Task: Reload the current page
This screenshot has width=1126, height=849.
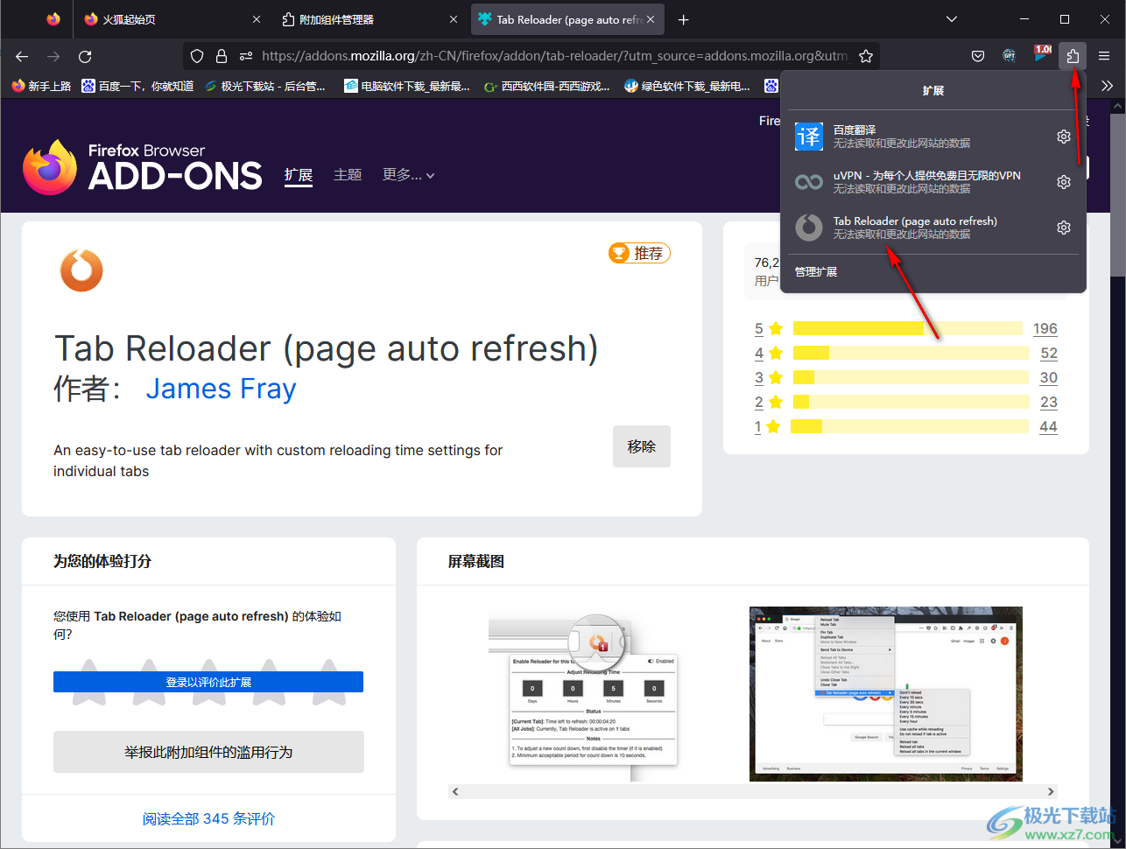Action: [85, 56]
